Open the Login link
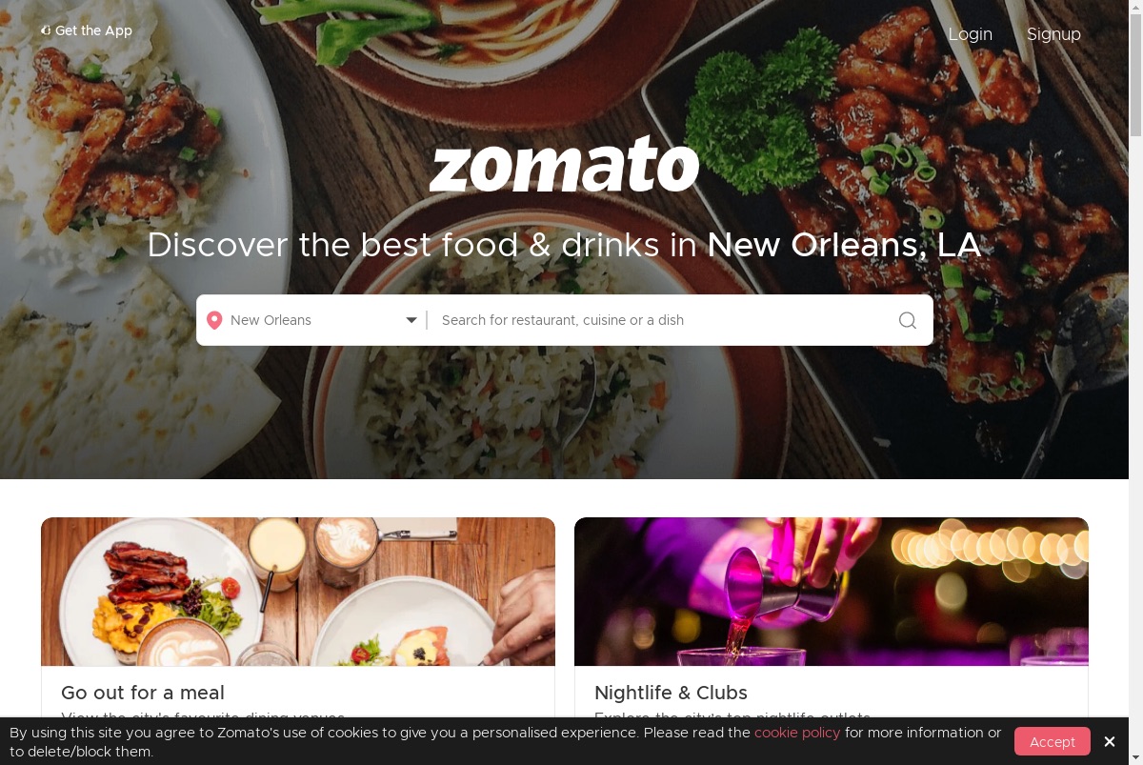 point(970,34)
